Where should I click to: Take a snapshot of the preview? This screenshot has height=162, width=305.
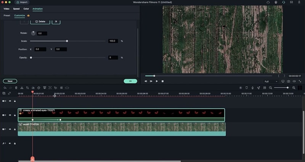(289, 81)
